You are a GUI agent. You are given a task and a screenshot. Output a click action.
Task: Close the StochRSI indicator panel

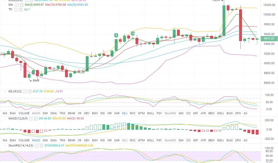pyautogui.click(x=41, y=145)
